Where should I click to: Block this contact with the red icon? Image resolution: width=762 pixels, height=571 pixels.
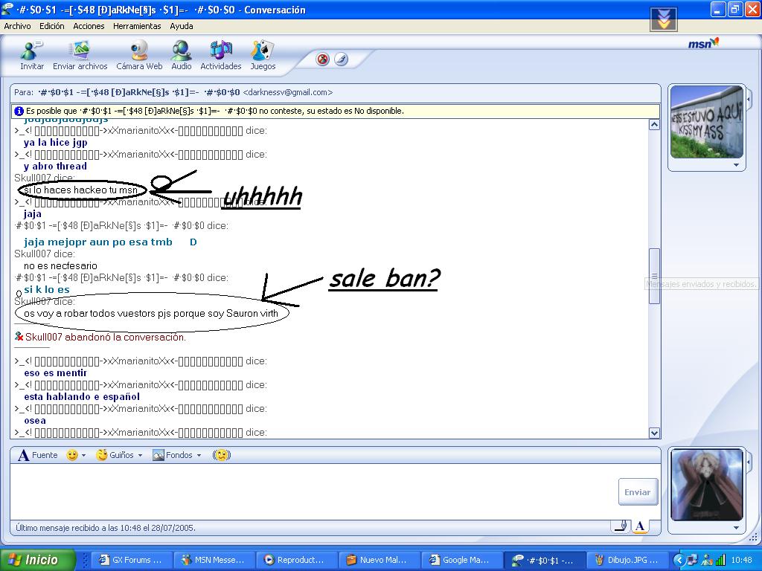tap(323, 59)
